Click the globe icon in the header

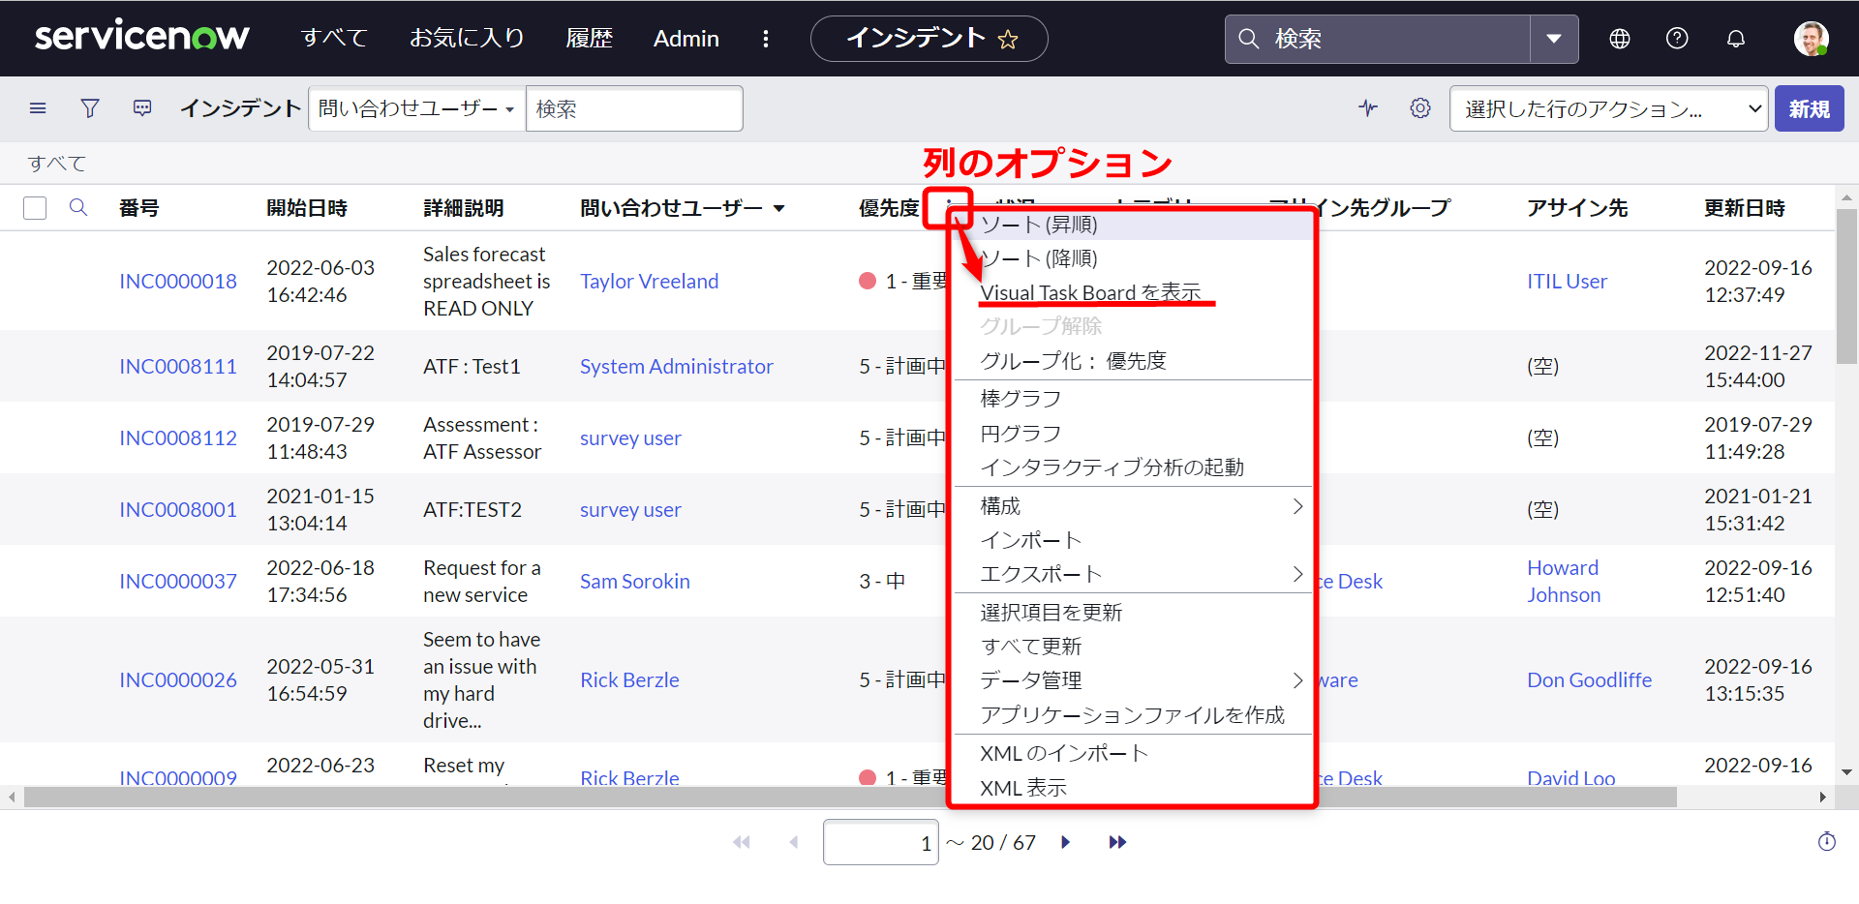click(x=1618, y=39)
